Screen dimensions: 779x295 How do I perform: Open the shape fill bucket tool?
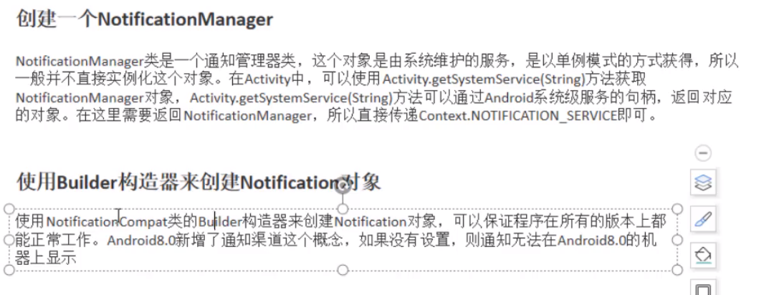[x=703, y=256]
